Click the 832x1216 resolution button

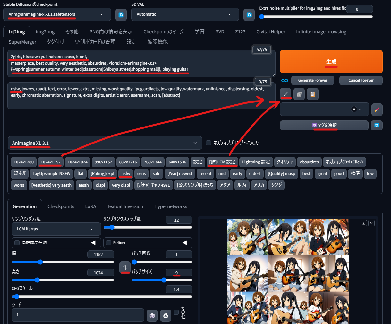pos(128,162)
